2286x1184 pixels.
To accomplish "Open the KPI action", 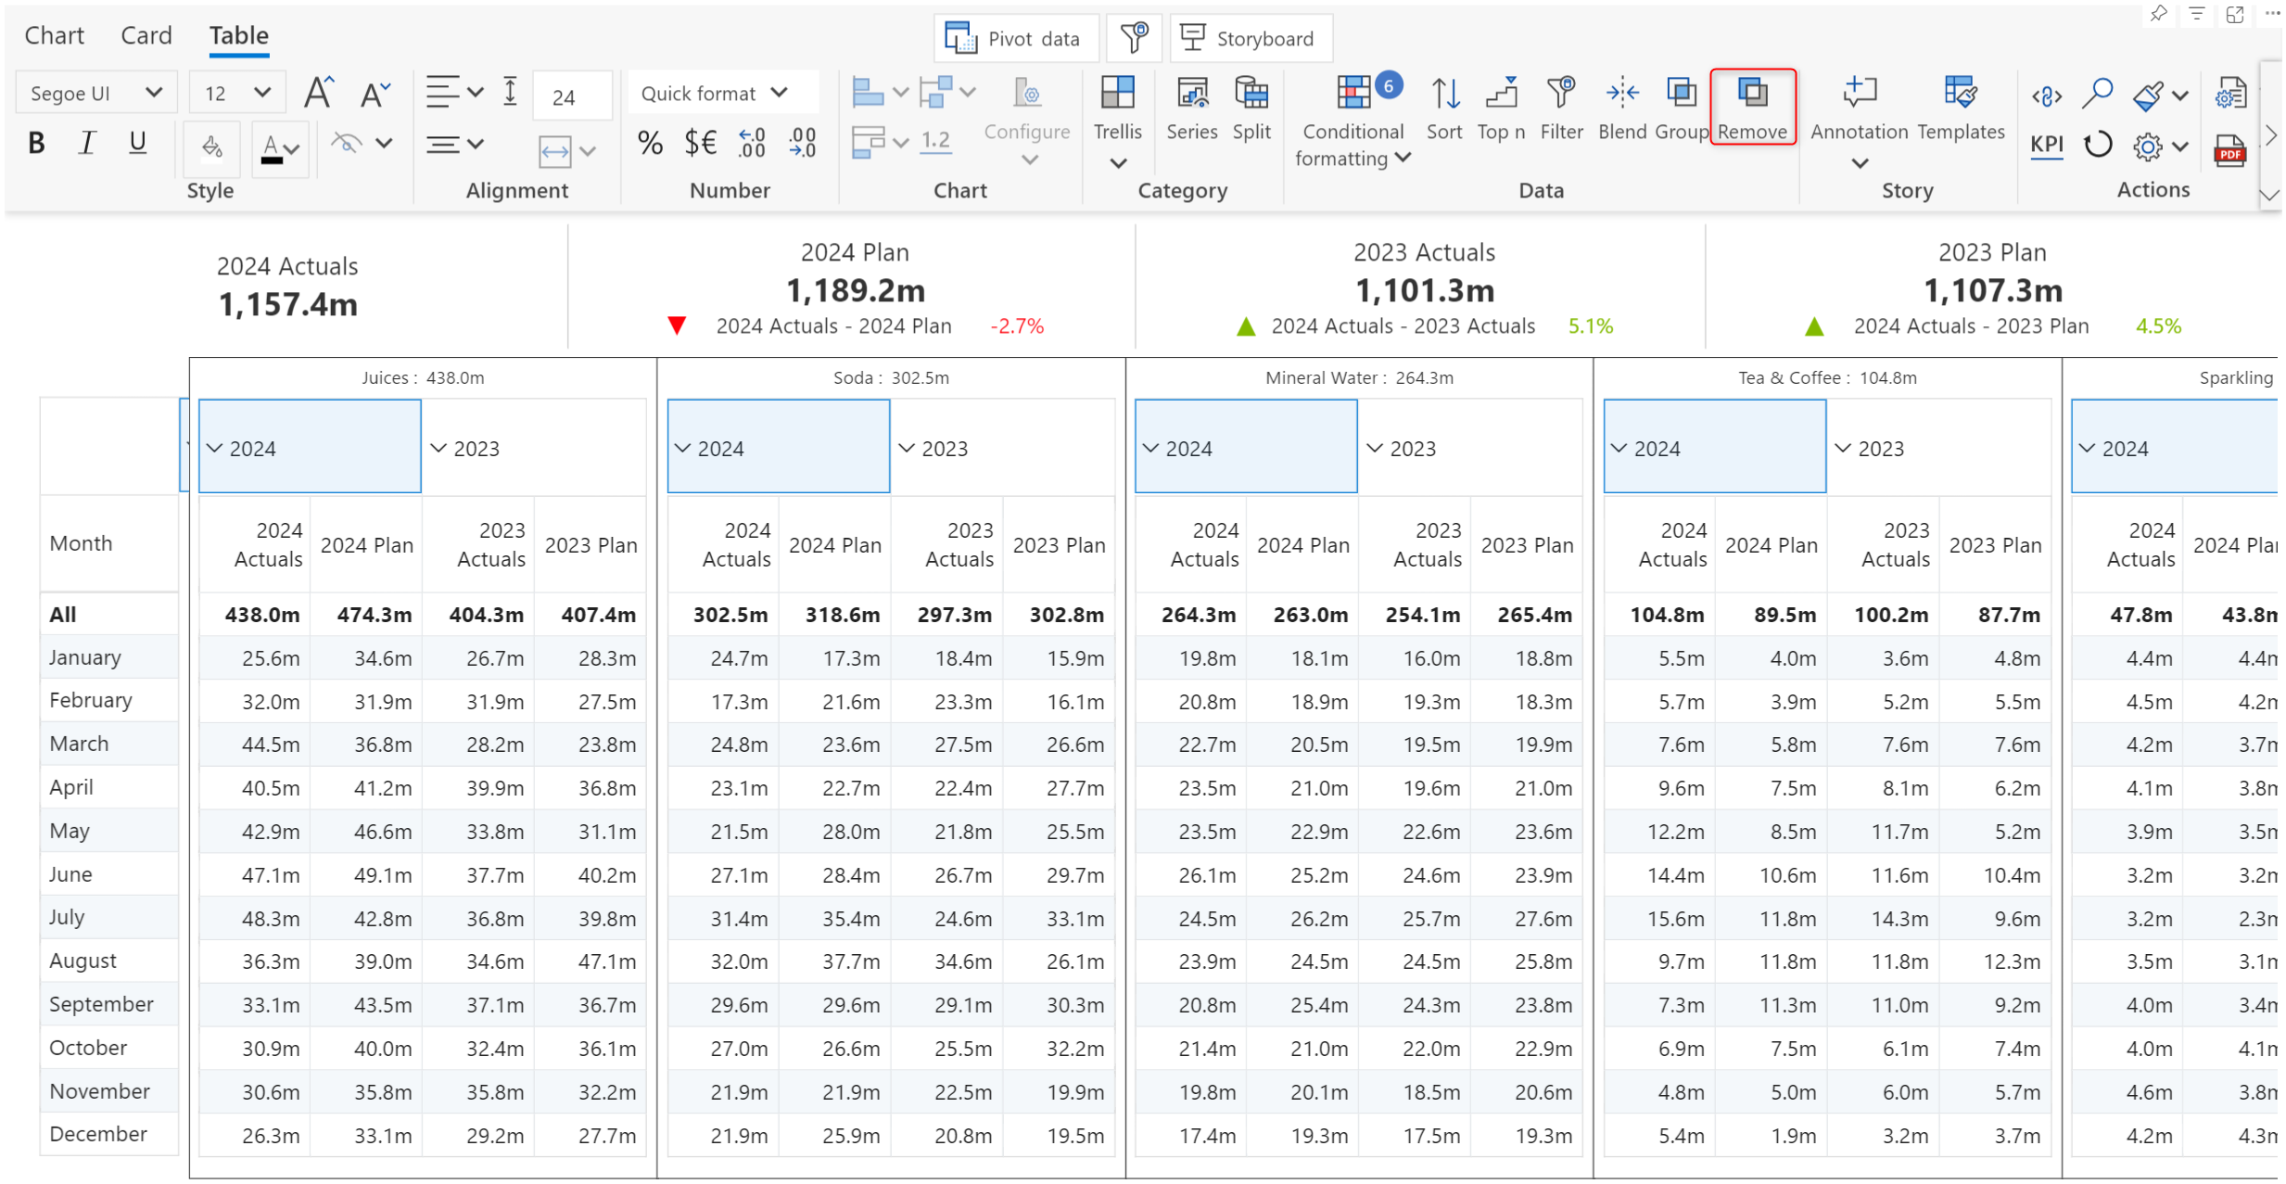I will pos(2046,145).
